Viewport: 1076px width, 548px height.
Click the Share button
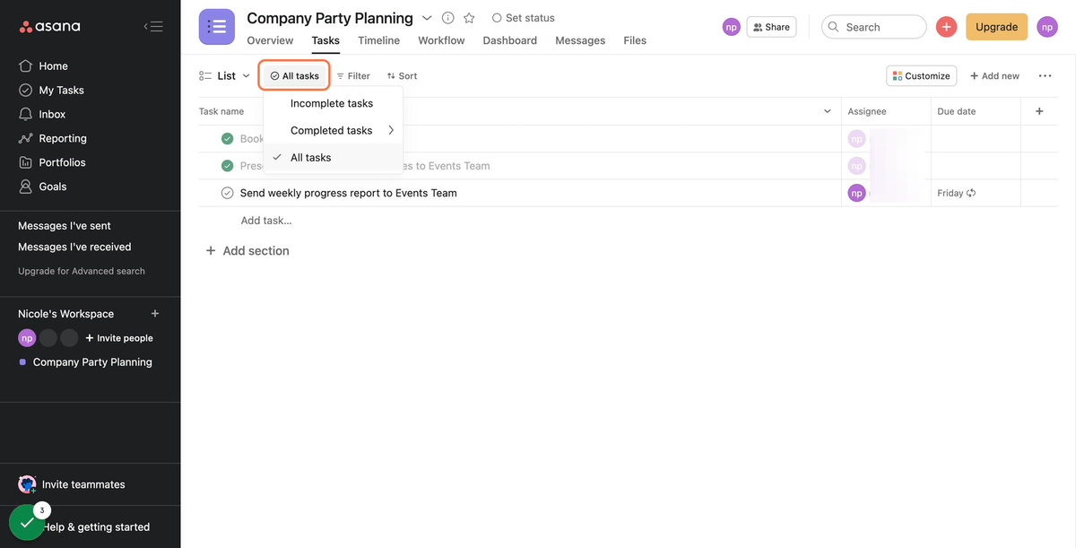tap(771, 27)
